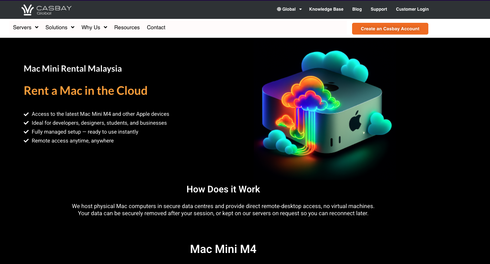Go to the Support page
490x264 pixels.
click(379, 9)
